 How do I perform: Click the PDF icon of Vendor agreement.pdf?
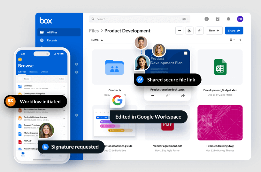coord(167,127)
